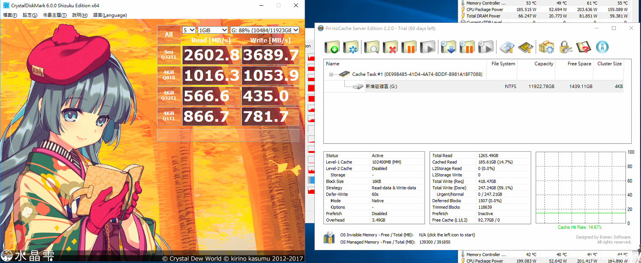Click the create new cache task icon (green plus)

[332, 47]
